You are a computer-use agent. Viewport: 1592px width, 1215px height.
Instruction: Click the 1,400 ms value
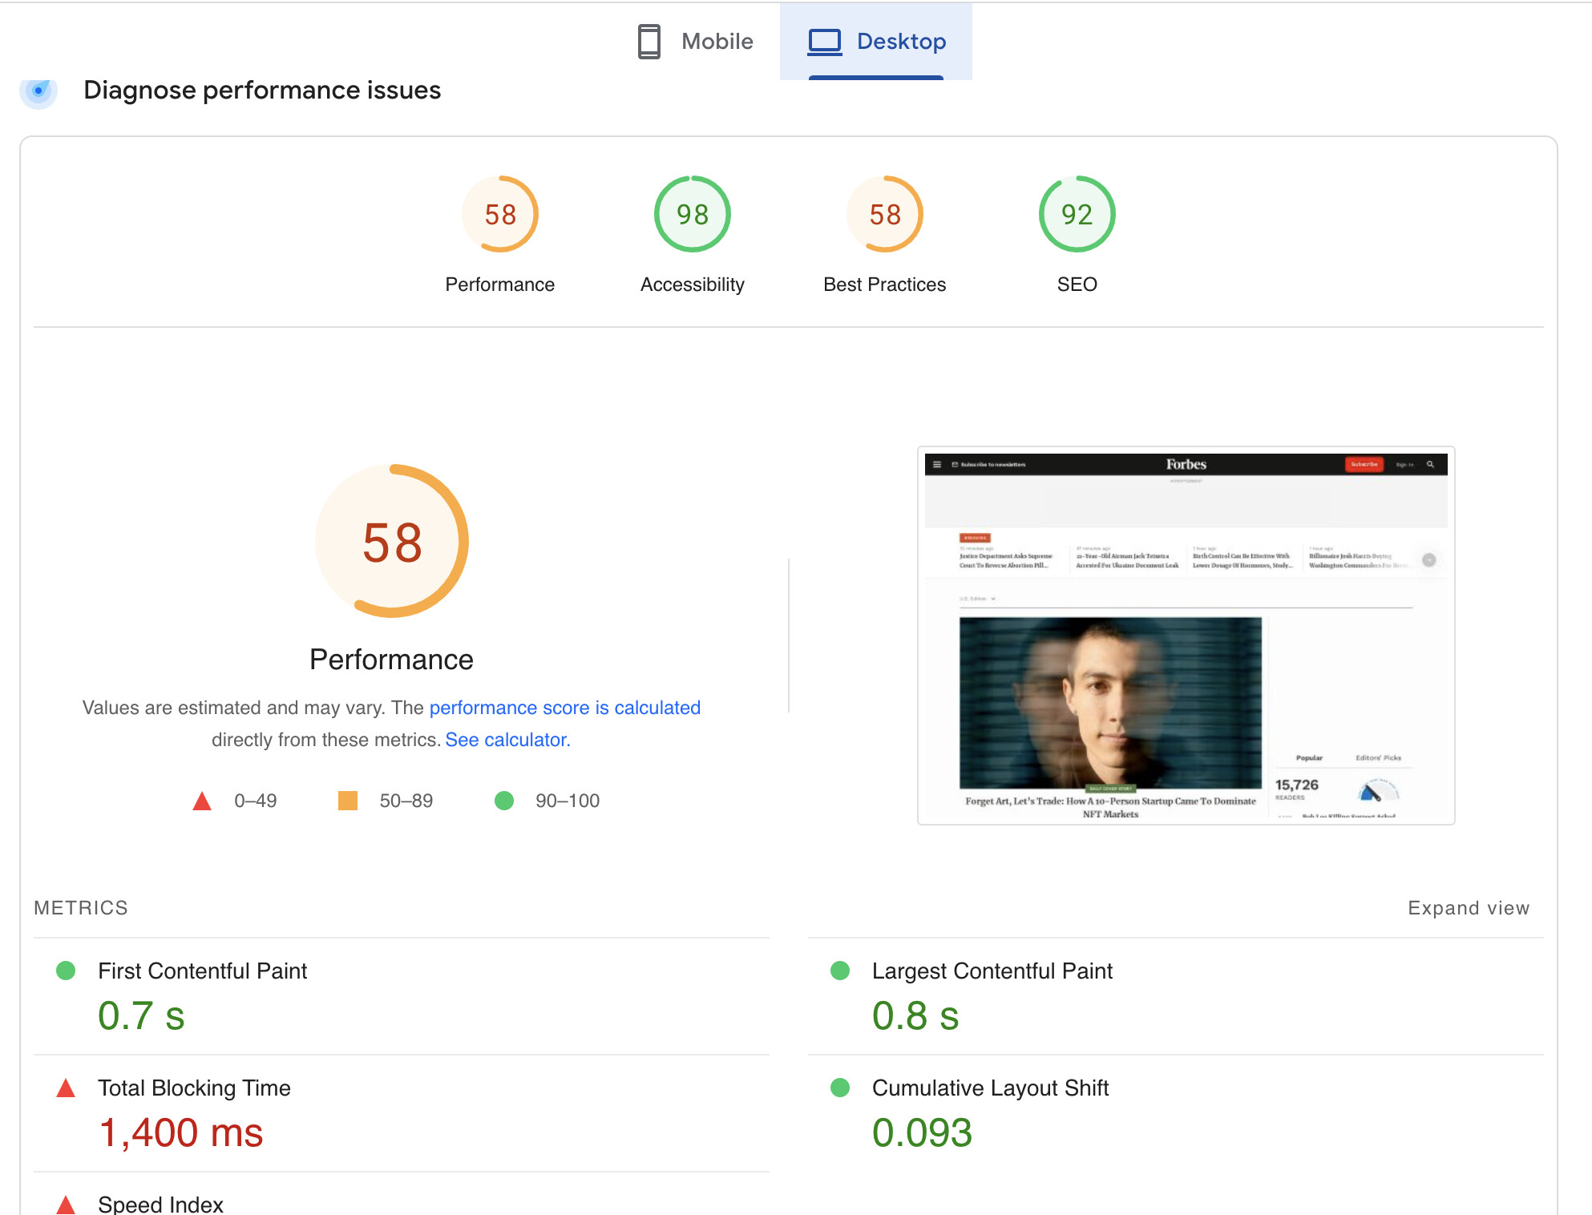click(x=181, y=1132)
